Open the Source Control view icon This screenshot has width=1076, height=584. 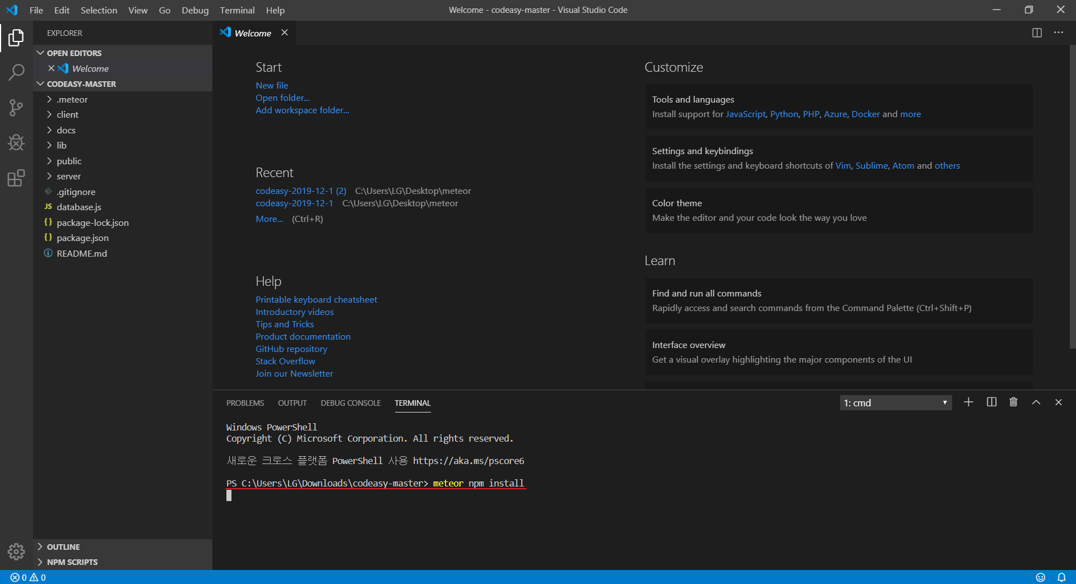[x=16, y=108]
